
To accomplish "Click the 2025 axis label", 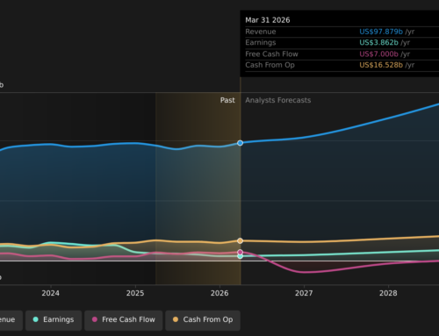I will pos(135,293).
